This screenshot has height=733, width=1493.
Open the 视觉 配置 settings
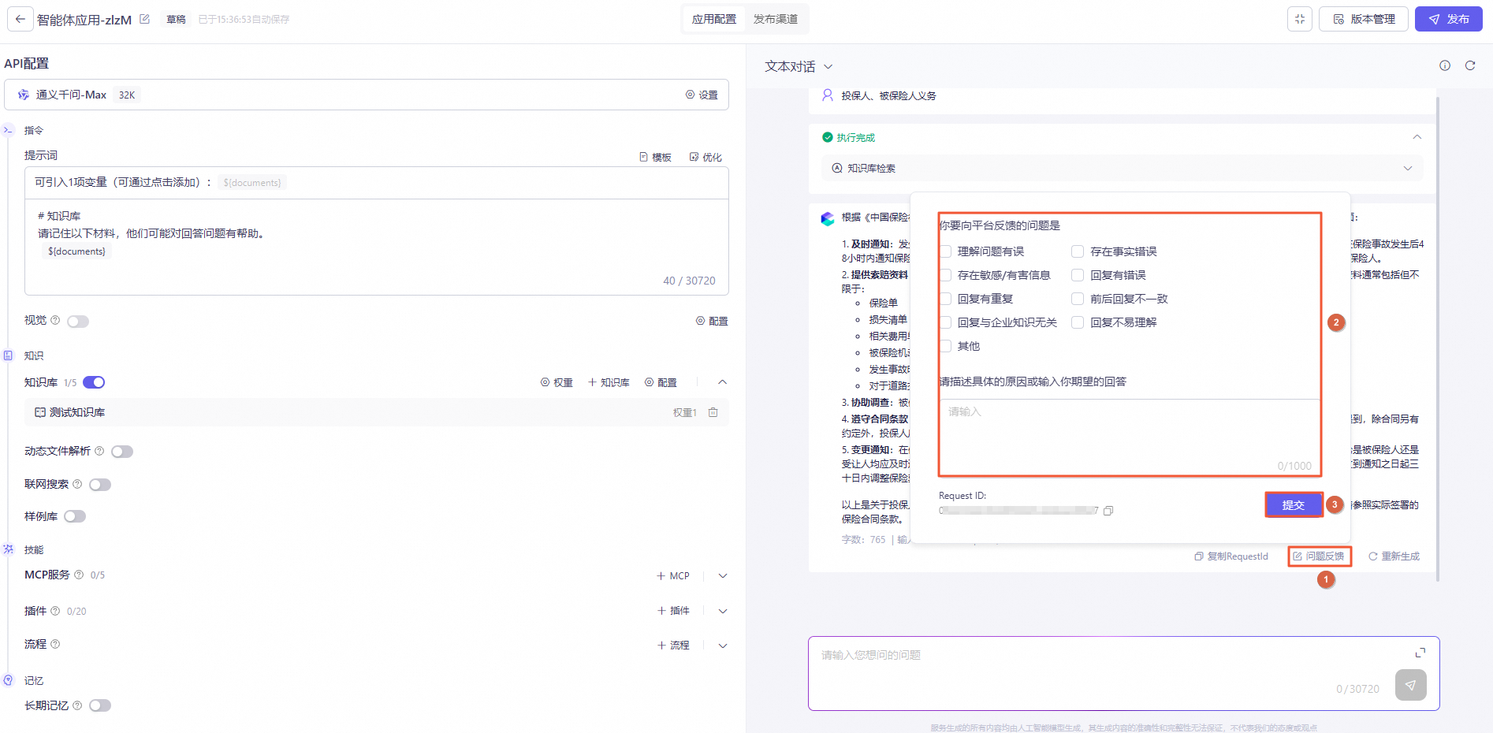[712, 321]
